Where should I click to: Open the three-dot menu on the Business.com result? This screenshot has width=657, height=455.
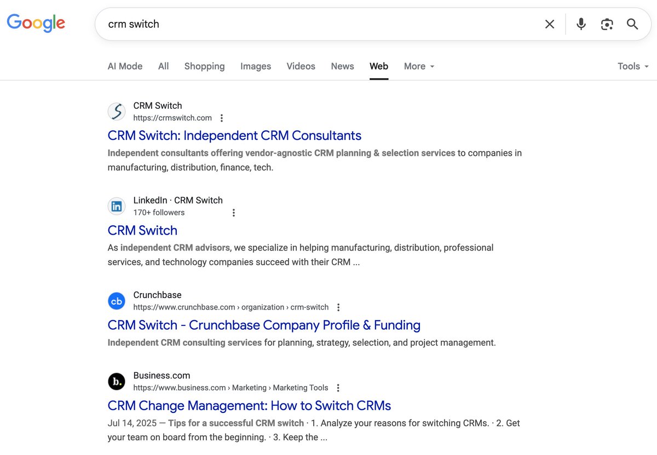point(337,387)
